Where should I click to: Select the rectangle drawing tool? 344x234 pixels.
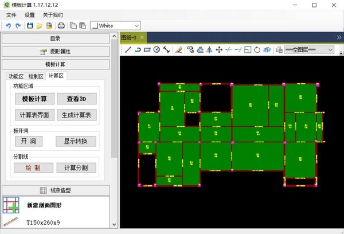[147, 50]
